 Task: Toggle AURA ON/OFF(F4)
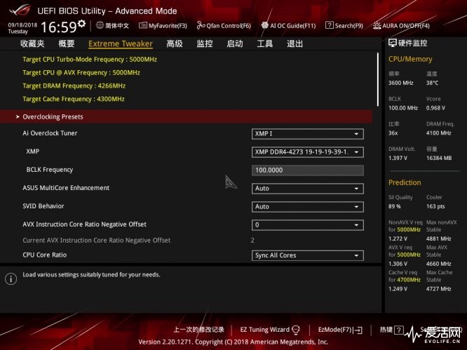coord(401,26)
